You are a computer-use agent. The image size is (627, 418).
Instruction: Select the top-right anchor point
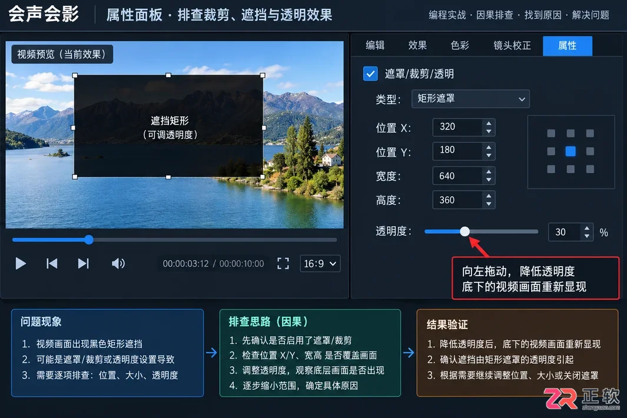590,133
